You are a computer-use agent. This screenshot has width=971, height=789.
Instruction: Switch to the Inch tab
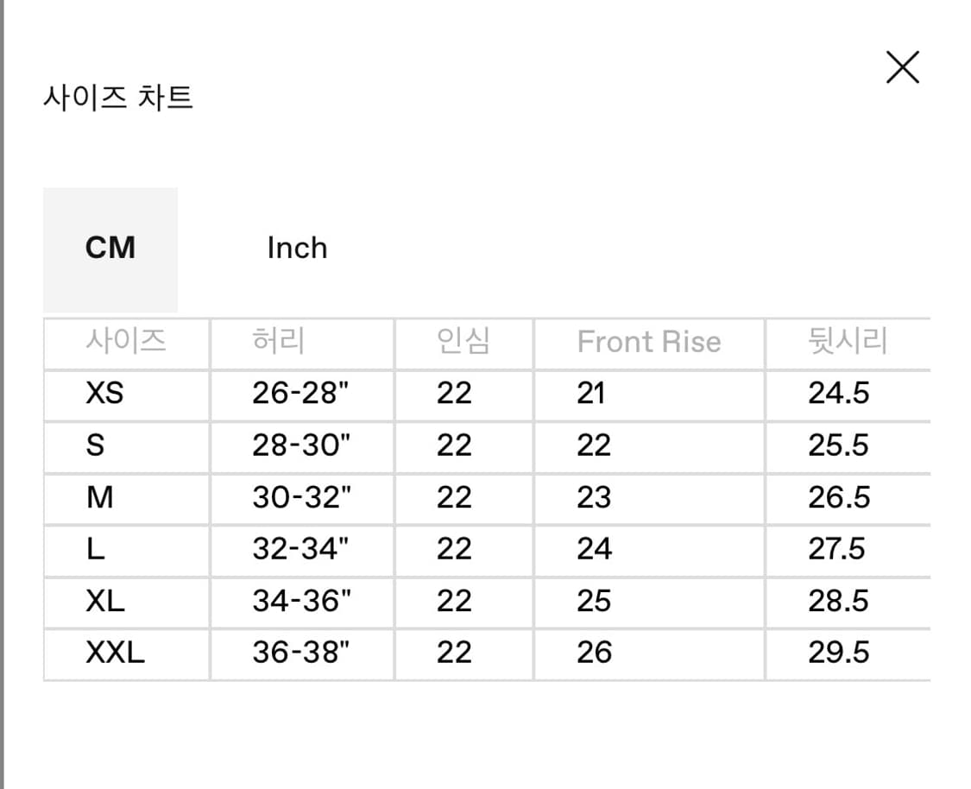pos(297,249)
